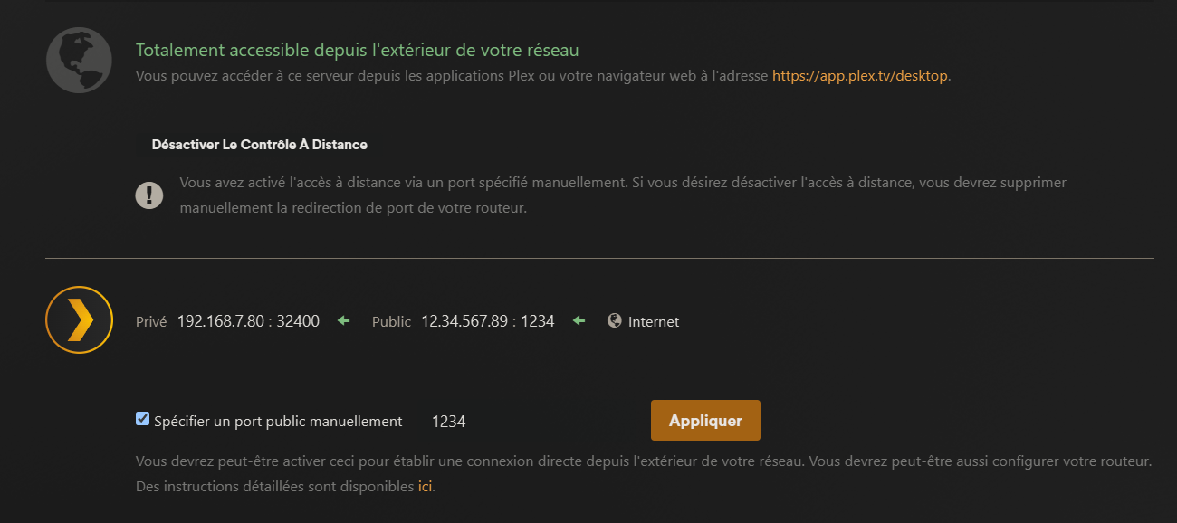Untick the manual public port checkbox
The height and width of the screenshot is (523, 1177).
pos(142,419)
